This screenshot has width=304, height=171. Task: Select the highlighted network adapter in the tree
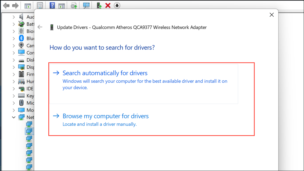click(x=29, y=131)
